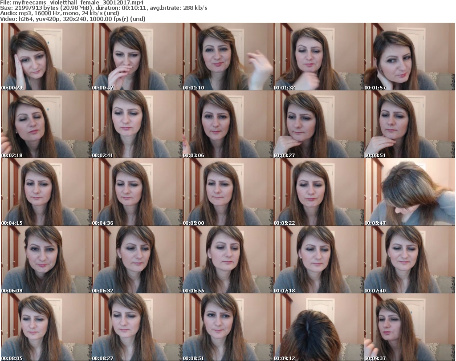The width and height of the screenshot is (456, 361).
Task: Open the frame at 00:03:06
Action: pos(228,124)
